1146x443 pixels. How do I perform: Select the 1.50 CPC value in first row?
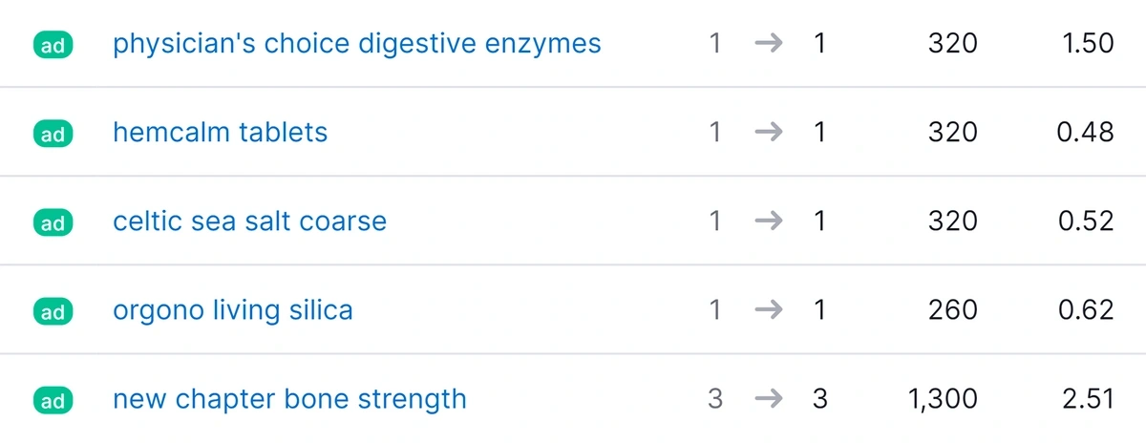coord(1088,43)
